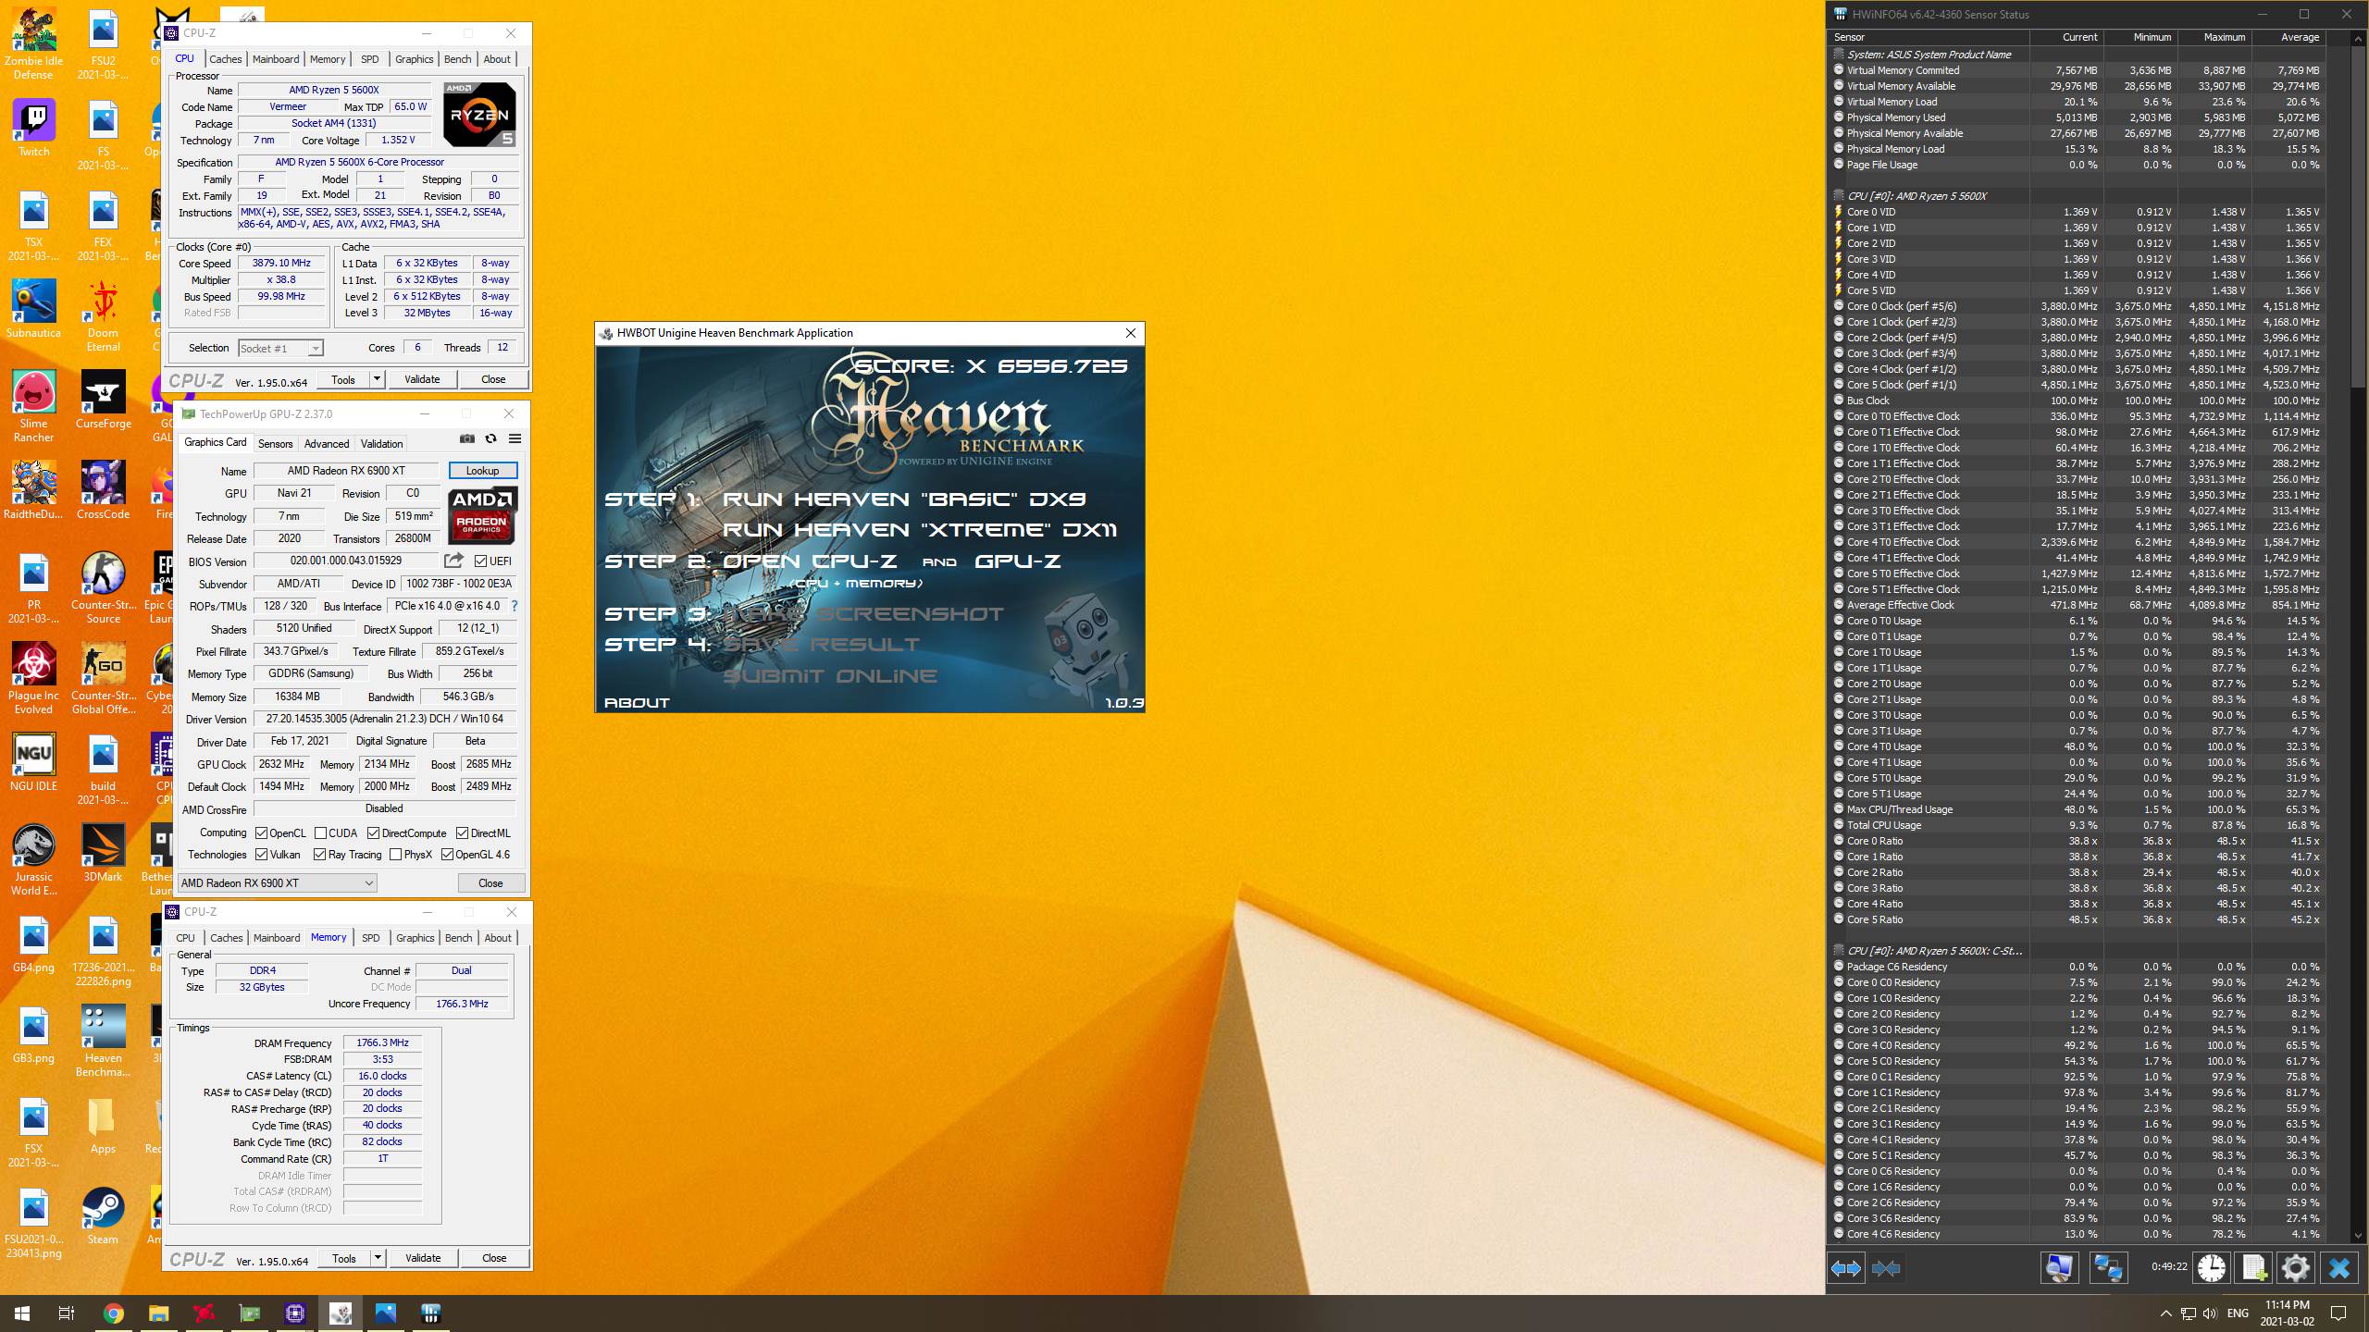
Task: Click Validate in top CPU-Z window
Action: point(422,379)
